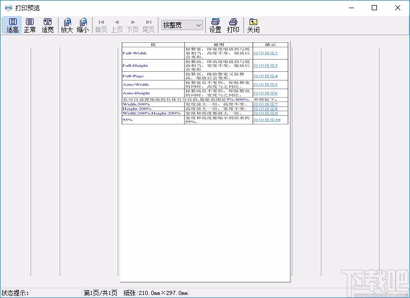
Task: Click the 打印 print button
Action: pos(233,25)
